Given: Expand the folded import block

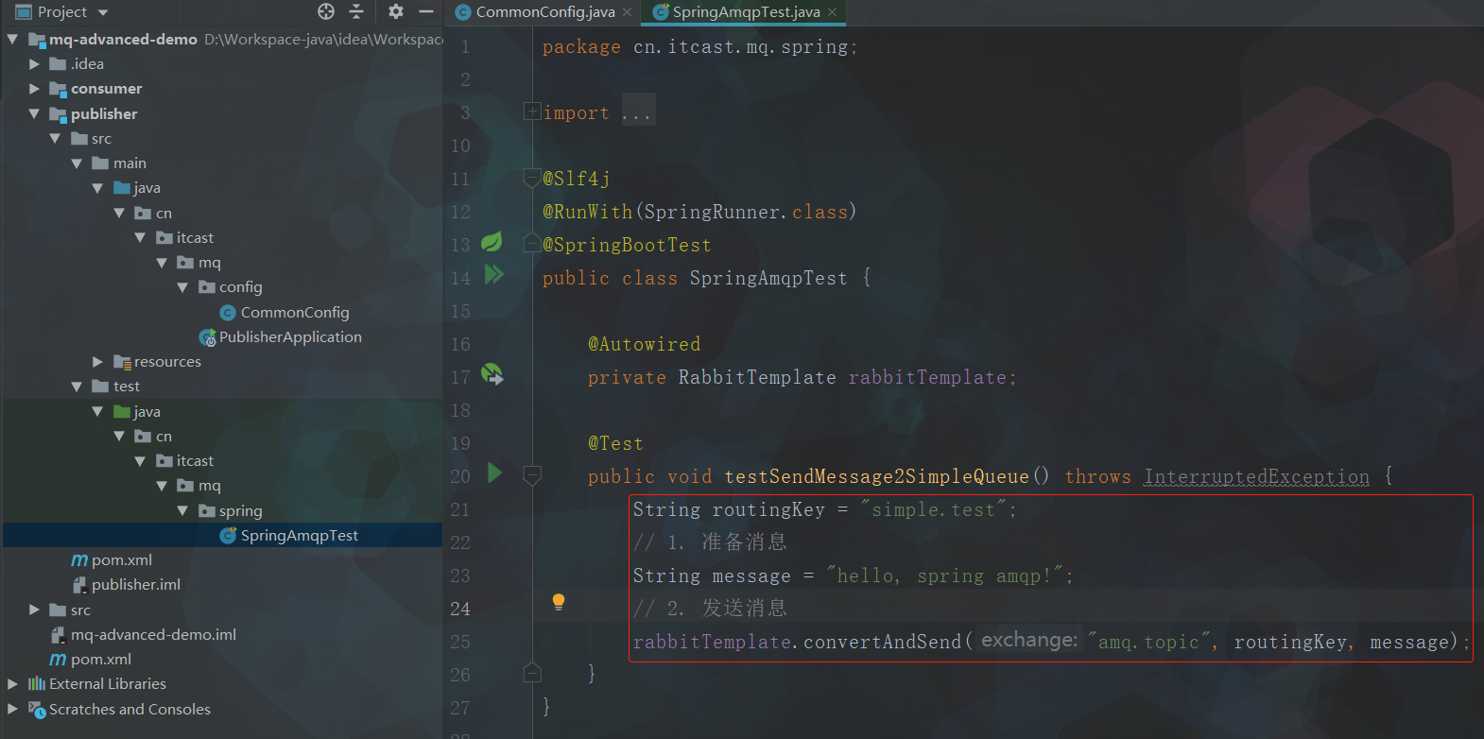Looking at the screenshot, I should (x=532, y=112).
